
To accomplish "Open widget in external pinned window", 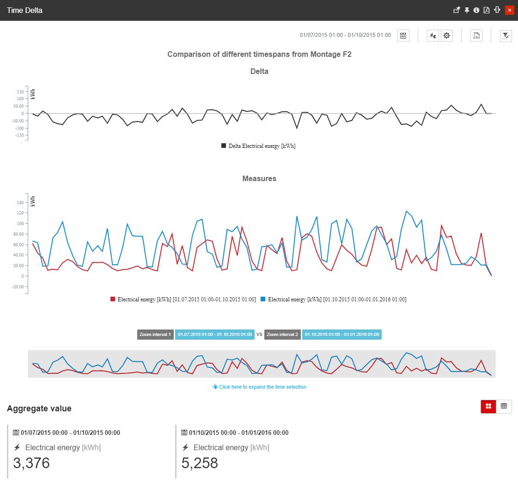I will 457,10.
